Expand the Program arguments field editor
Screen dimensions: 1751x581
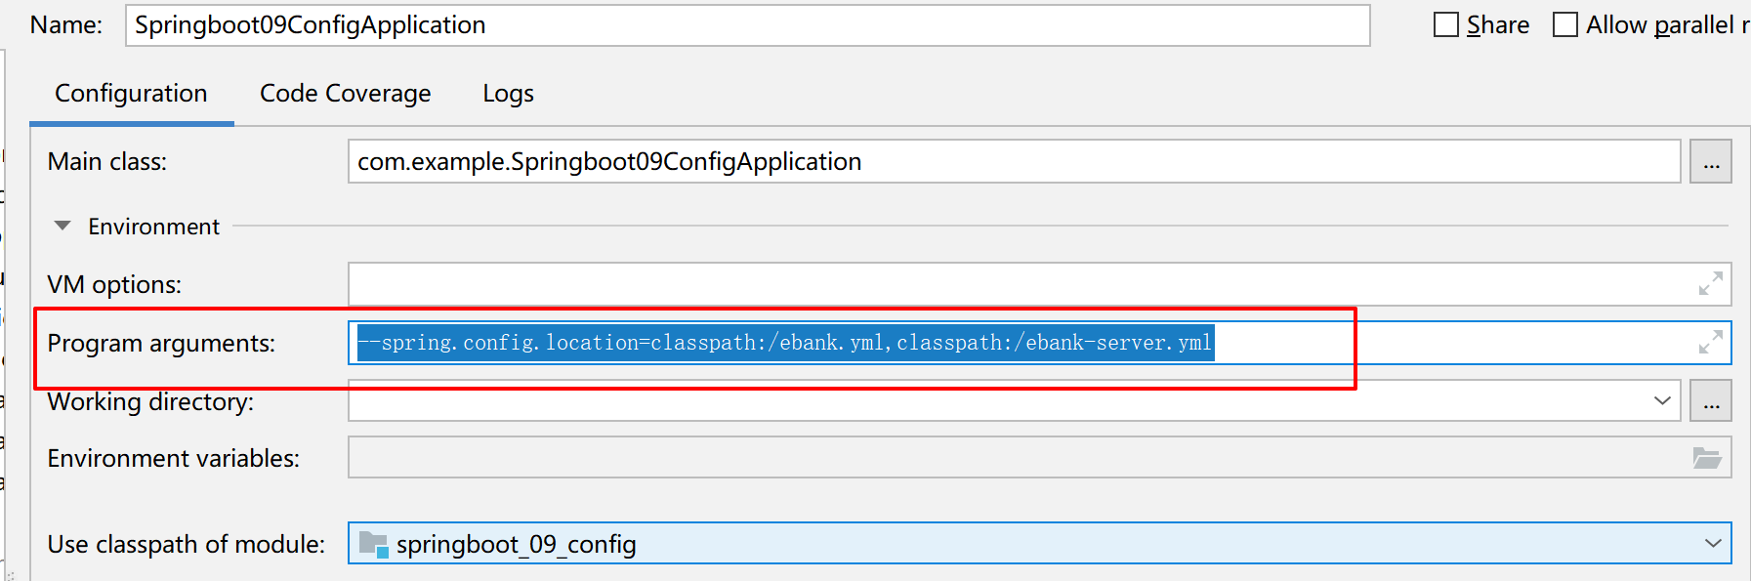point(1710,343)
